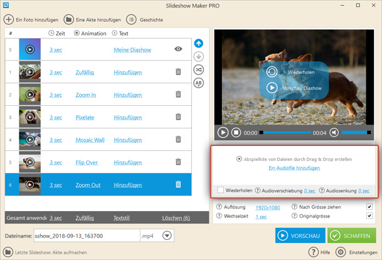
Task: Click the folder icon for Eine Akte hinzufügen
Action: 69,19
